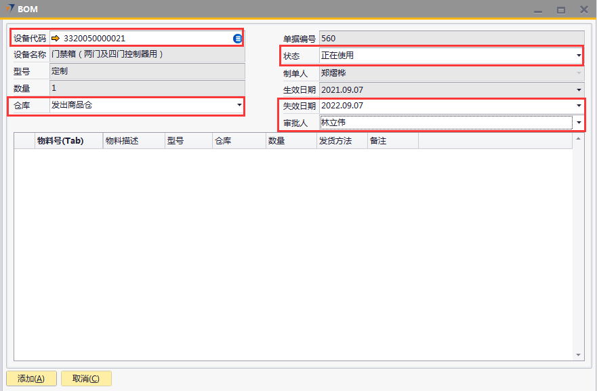Select the 物料号(Tab) column header
597x391 pixels.
(68, 141)
